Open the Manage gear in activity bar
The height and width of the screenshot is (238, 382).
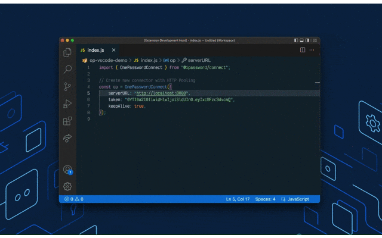pos(67,186)
